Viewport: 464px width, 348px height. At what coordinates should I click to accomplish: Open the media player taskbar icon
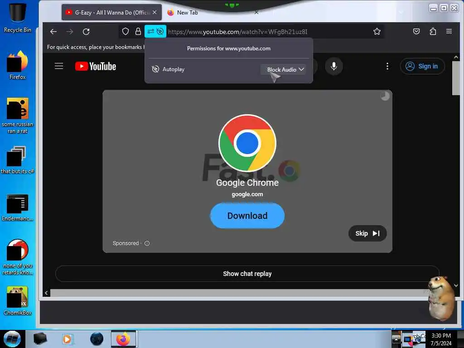(x=67, y=339)
